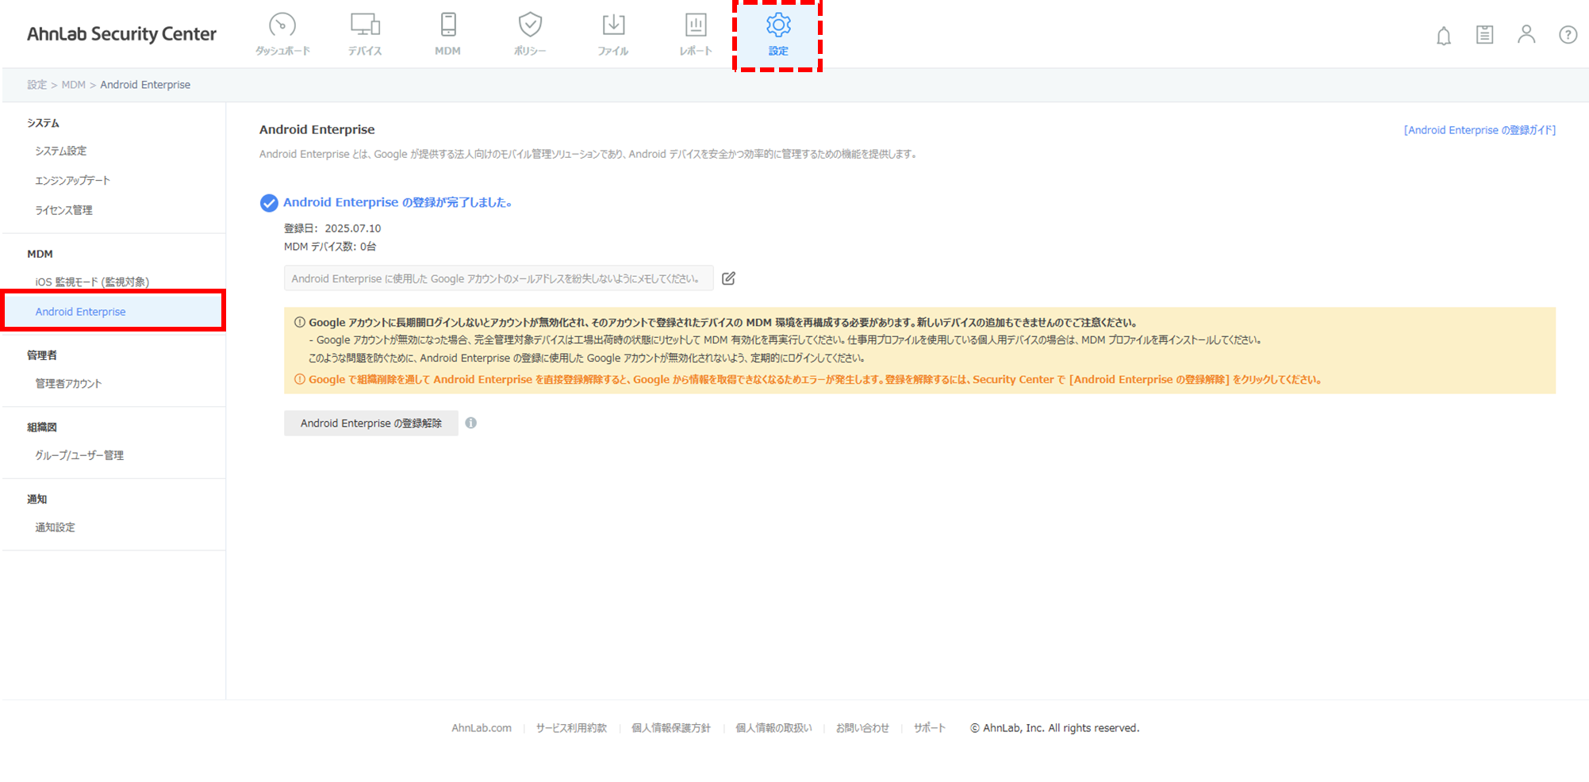
Task: Open お問い合わせ footer link
Action: (x=862, y=728)
